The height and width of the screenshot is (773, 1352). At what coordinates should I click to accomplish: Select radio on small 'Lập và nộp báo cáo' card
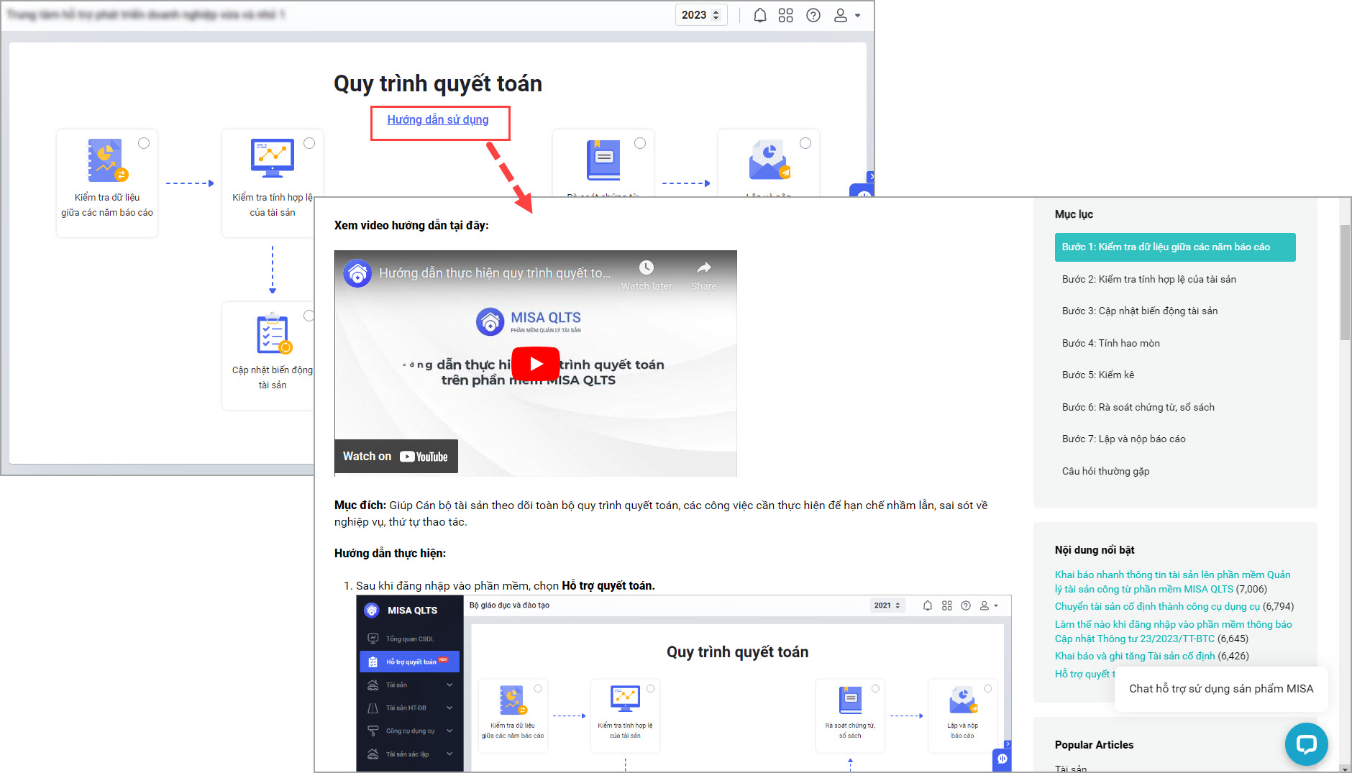[988, 689]
